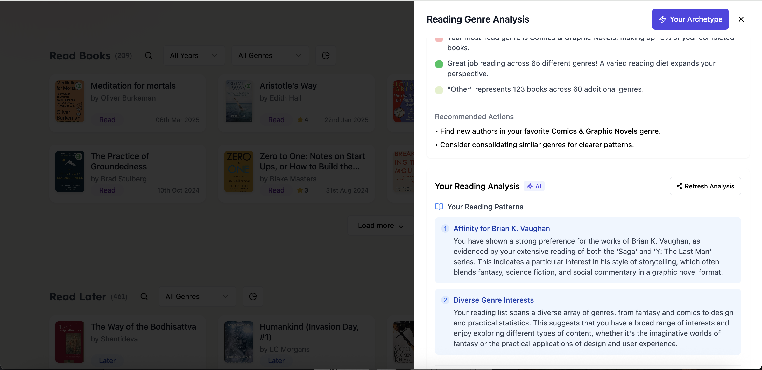The image size is (762, 370).
Task: Click the pie chart icon in Read Books
Action: coord(326,56)
